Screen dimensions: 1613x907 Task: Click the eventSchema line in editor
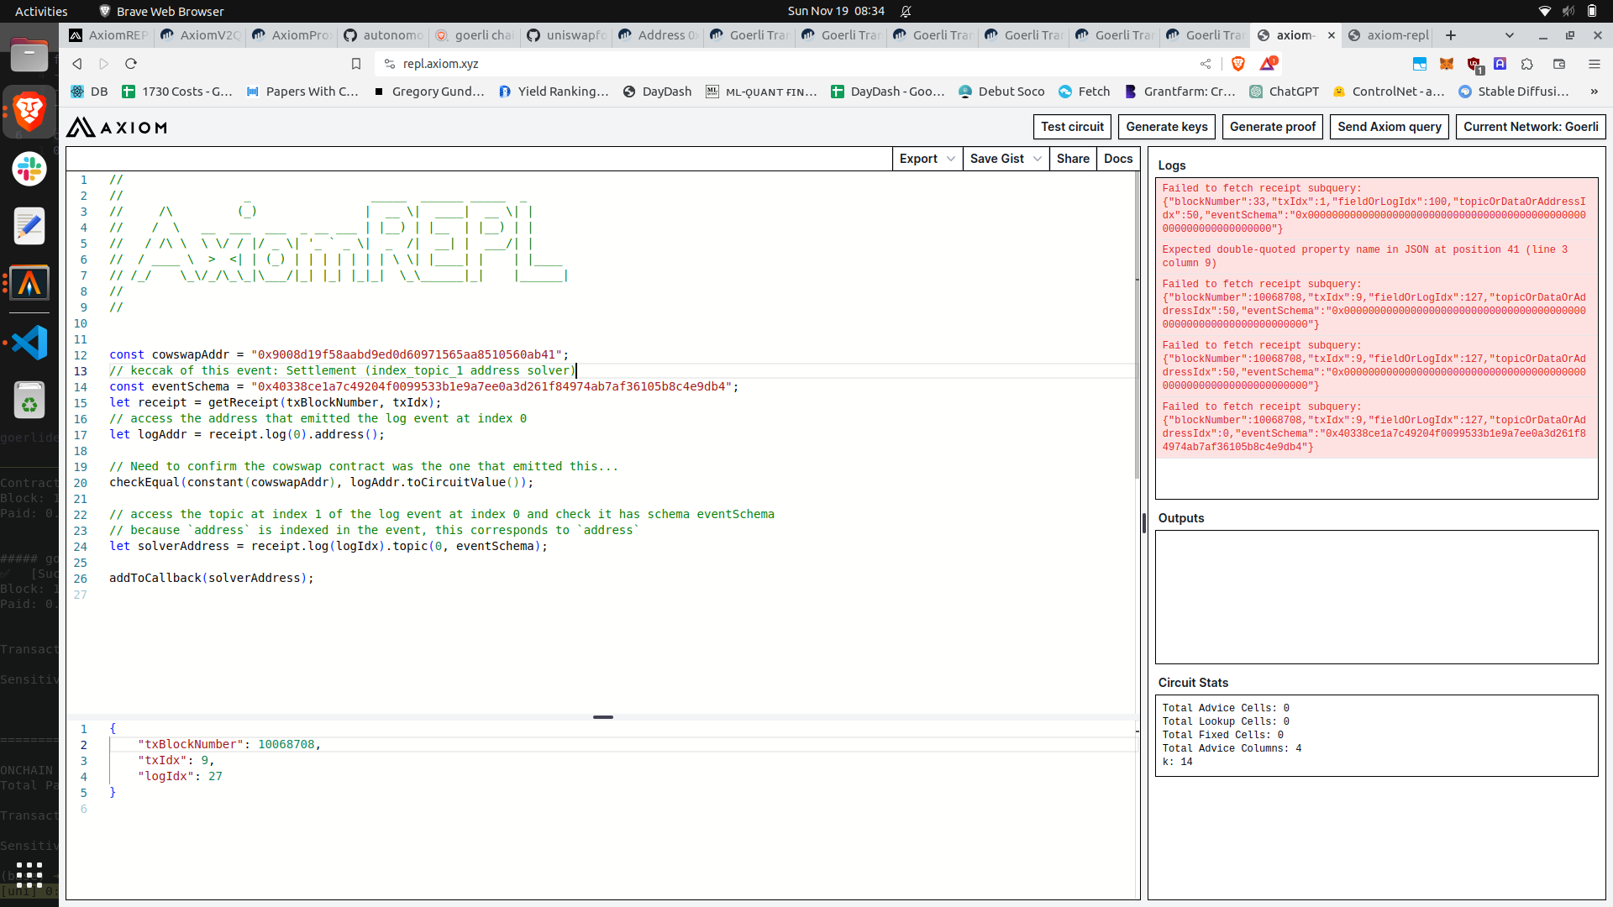[423, 386]
